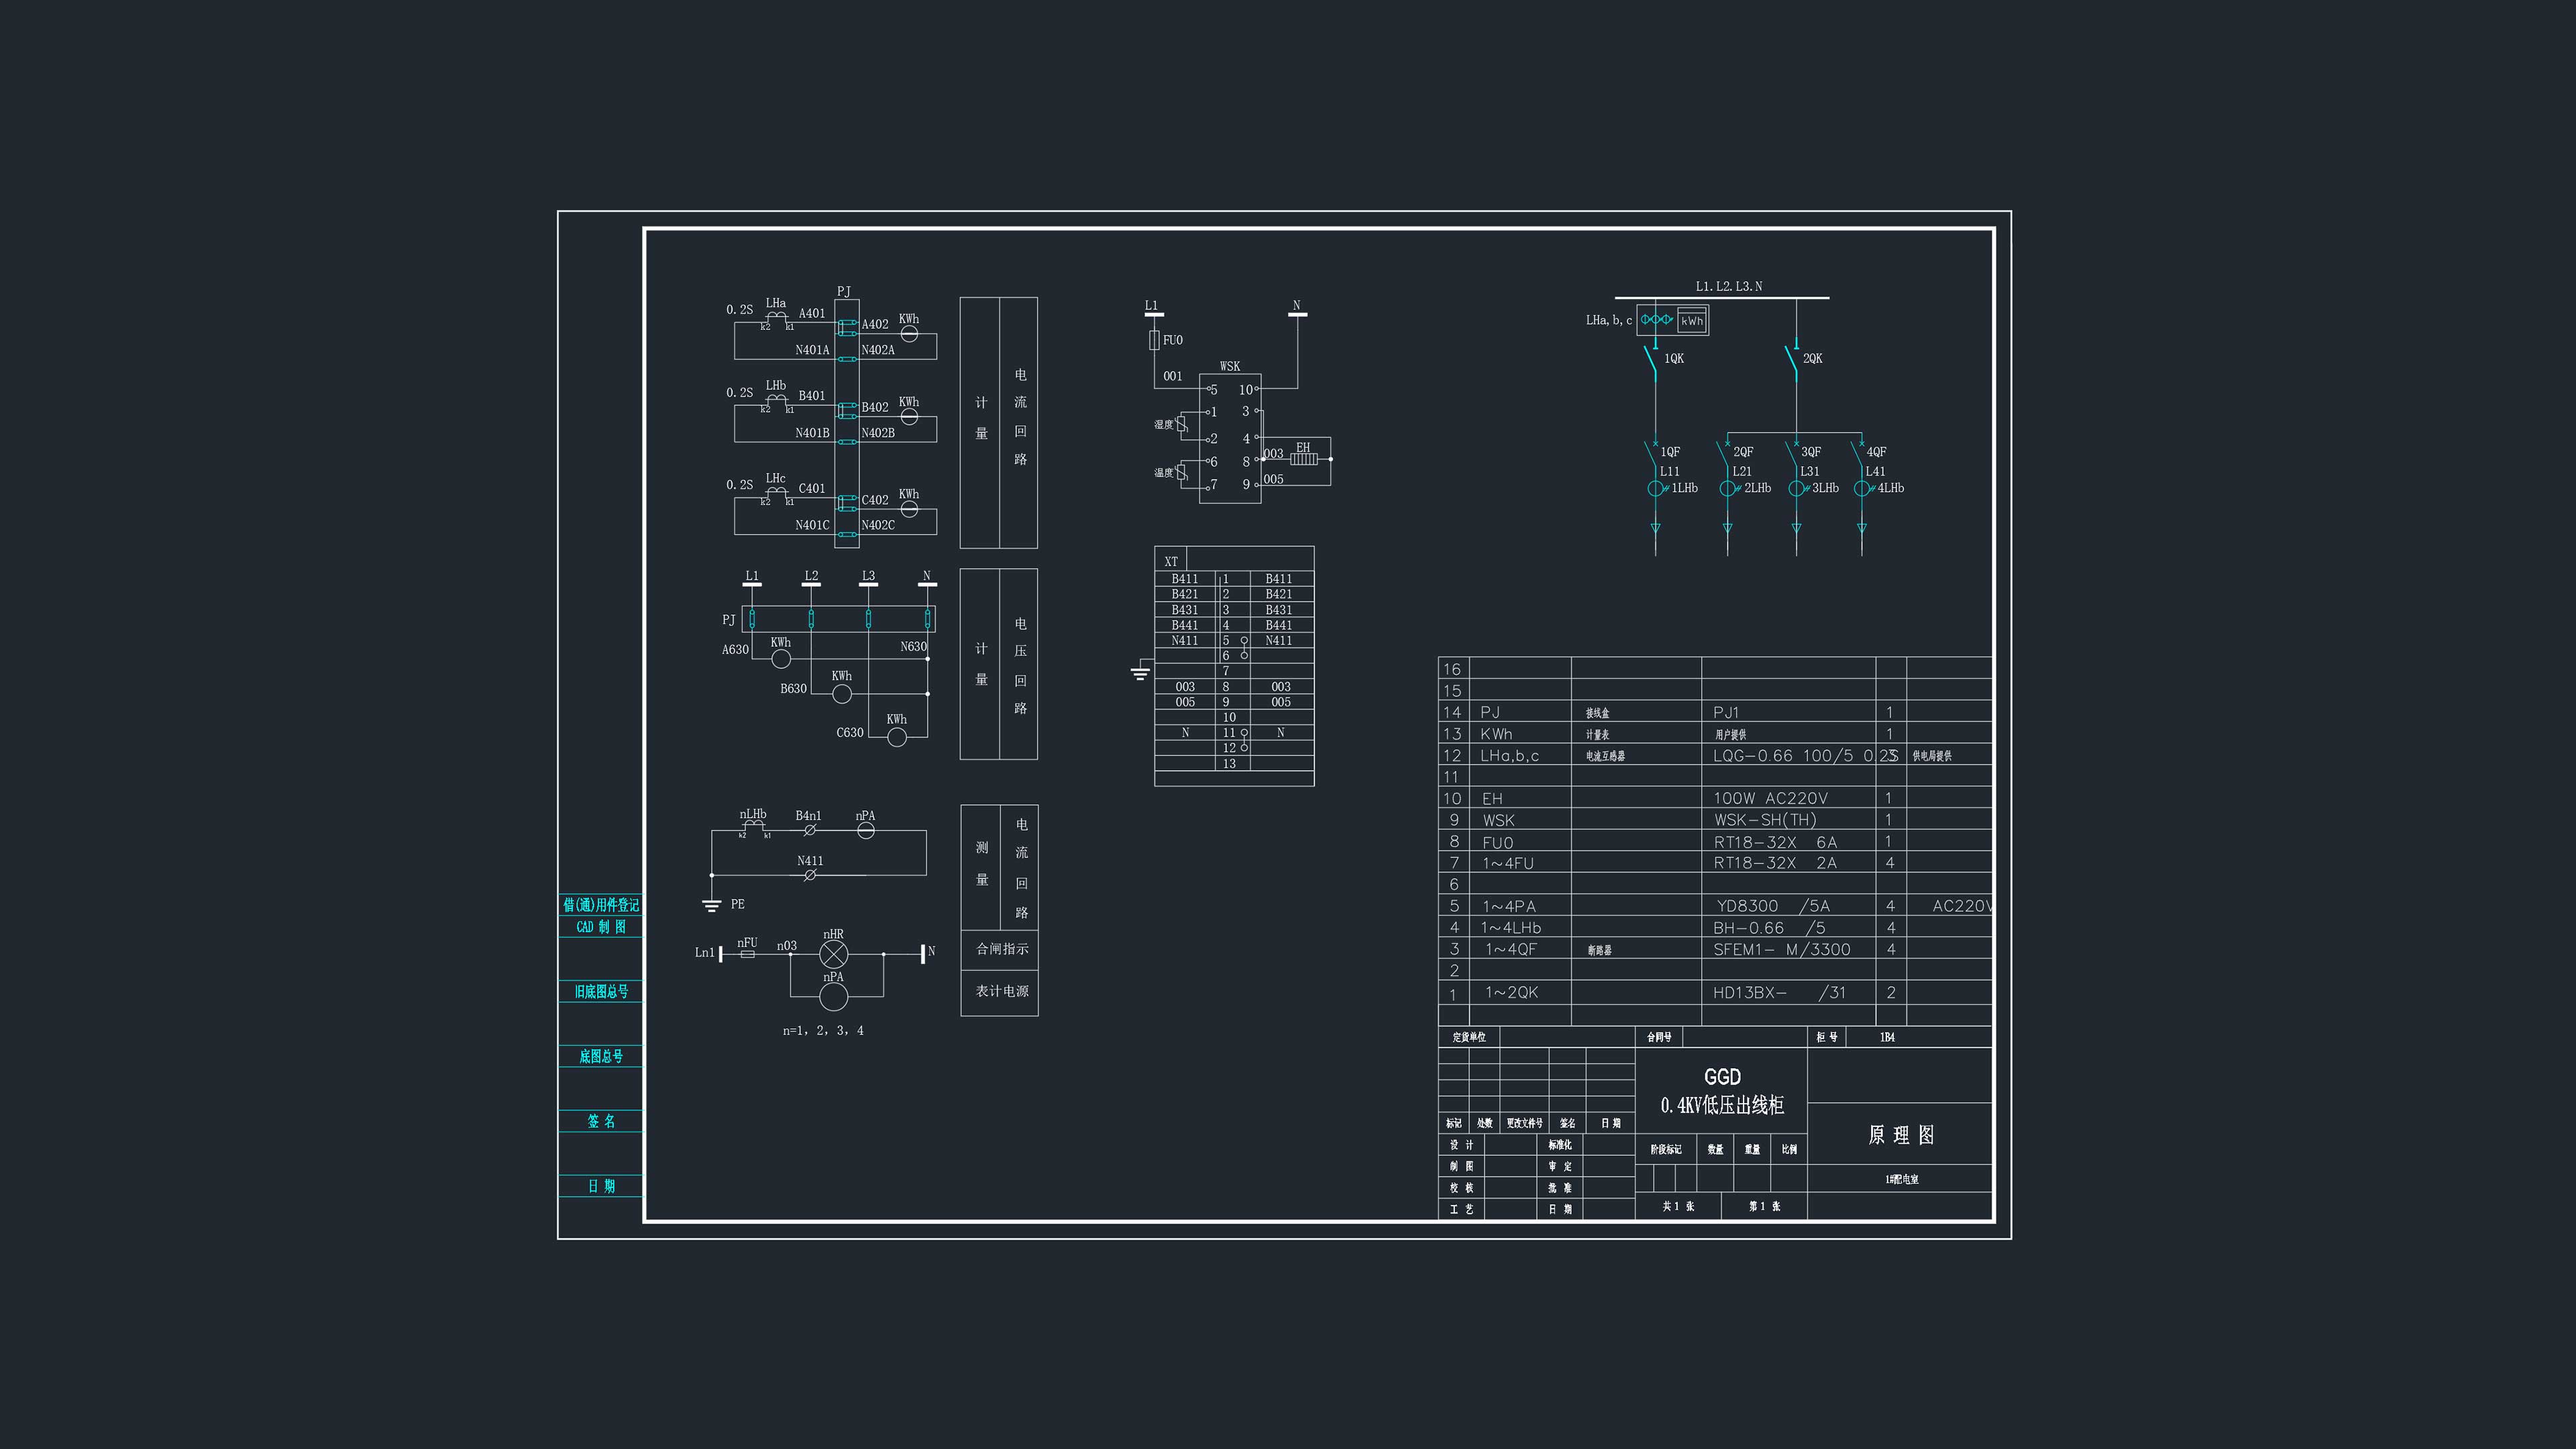Click the 'B4n1' label in measurement circuit
Viewport: 2576px width, 1449px height.
click(x=808, y=816)
